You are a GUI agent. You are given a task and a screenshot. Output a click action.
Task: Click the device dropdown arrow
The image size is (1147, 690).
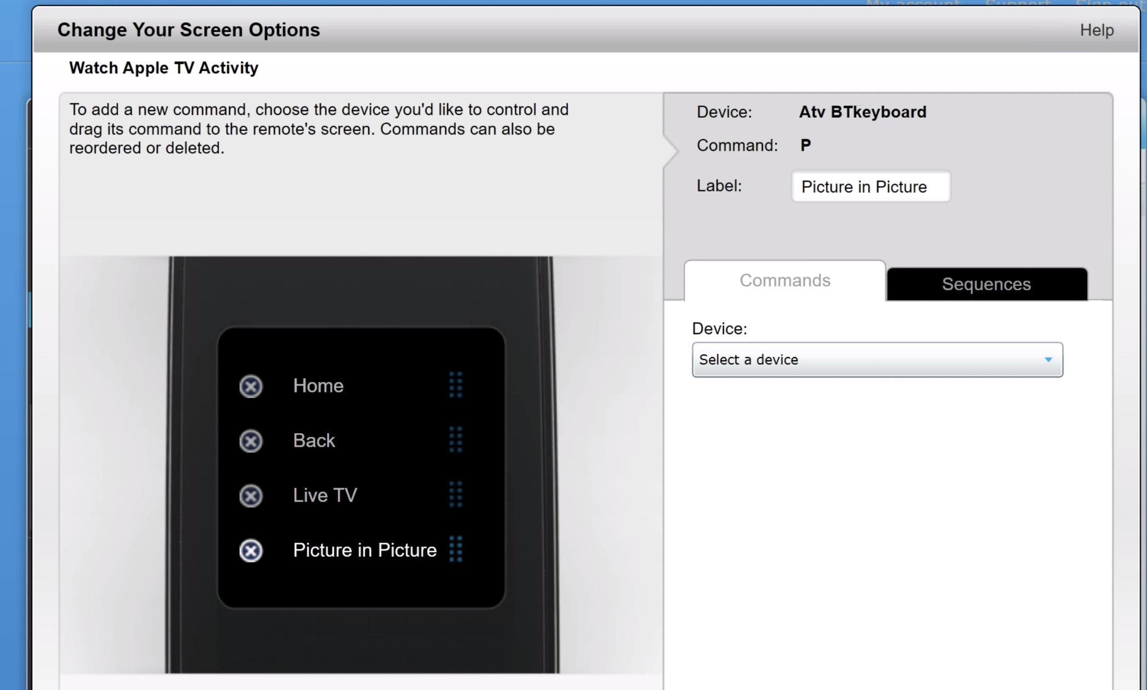pyautogui.click(x=1047, y=359)
